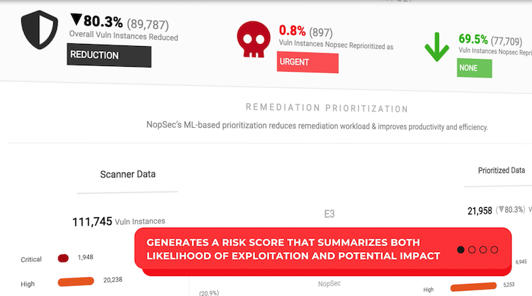The image size is (532, 296).
Task: Click the 21,958 prioritized instances count
Action: click(479, 211)
